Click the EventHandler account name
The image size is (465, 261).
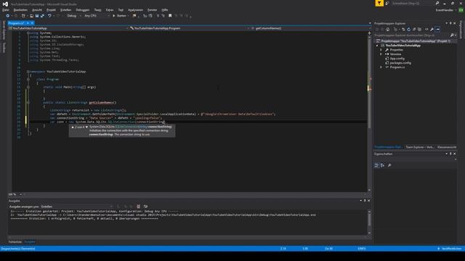[444, 10]
